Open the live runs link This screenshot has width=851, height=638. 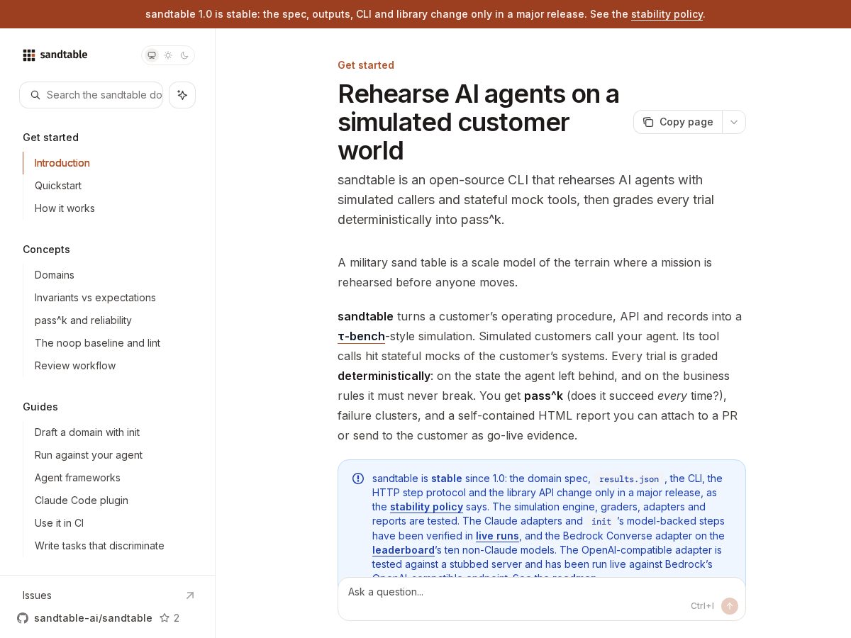click(497, 536)
